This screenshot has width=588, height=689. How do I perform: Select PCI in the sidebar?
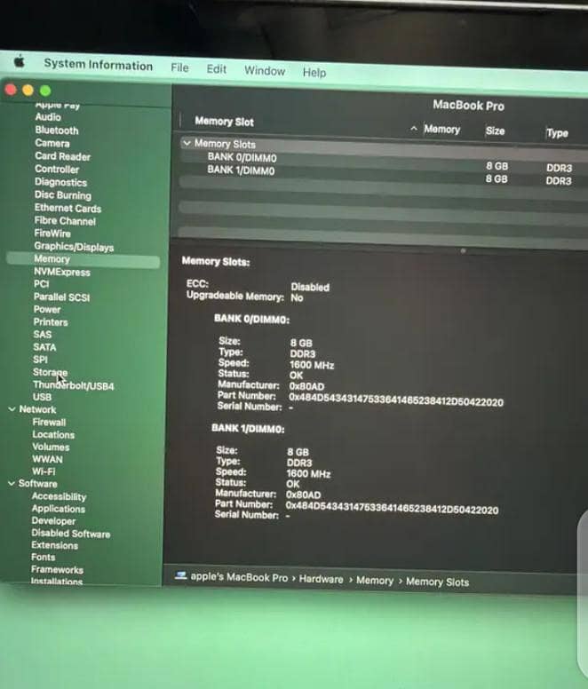(x=42, y=284)
